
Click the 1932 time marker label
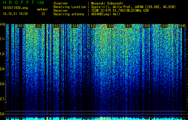(39, 26)
